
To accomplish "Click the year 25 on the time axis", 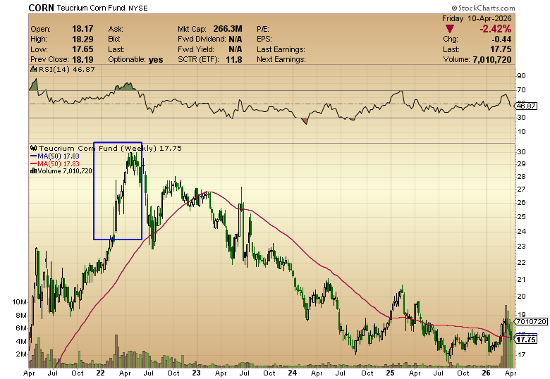I will pyautogui.click(x=390, y=373).
